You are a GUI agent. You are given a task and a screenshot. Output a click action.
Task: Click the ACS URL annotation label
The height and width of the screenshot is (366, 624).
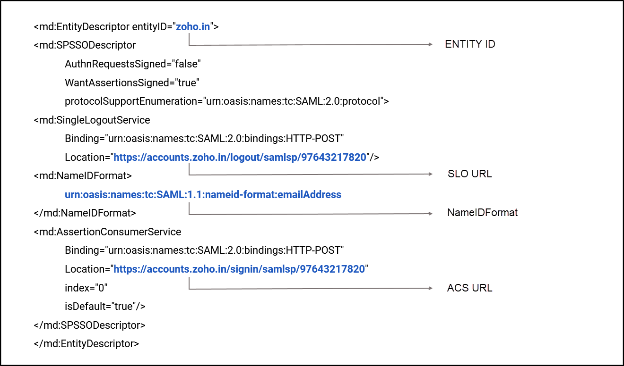point(470,288)
